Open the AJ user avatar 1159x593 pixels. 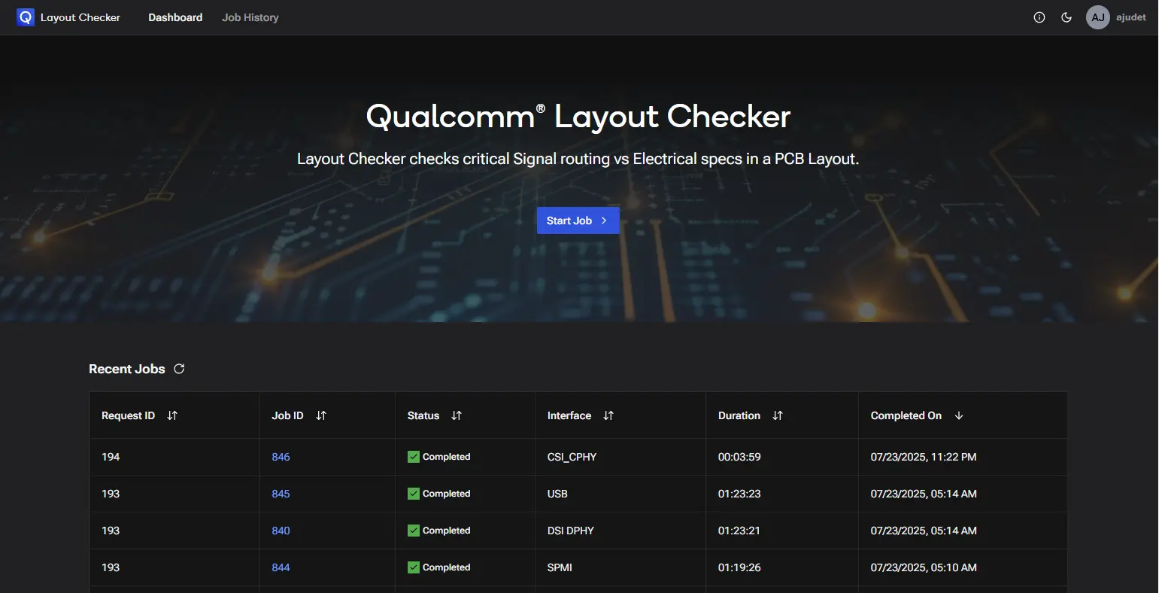(x=1098, y=17)
